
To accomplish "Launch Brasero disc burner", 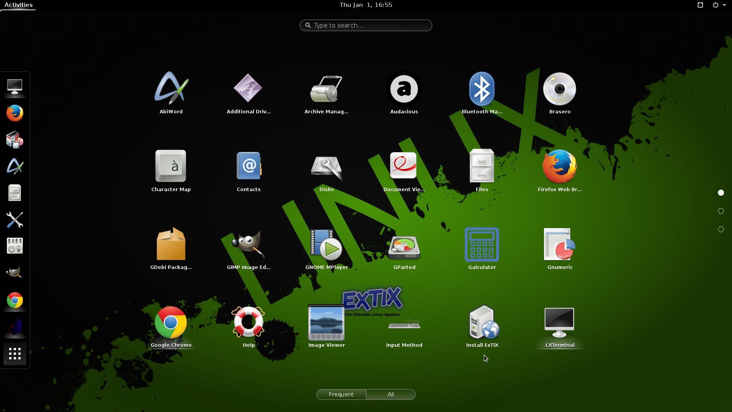I will [560, 93].
